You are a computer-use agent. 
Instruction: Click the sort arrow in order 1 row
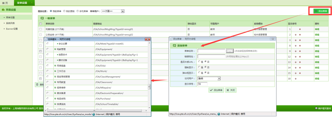(300, 29)
